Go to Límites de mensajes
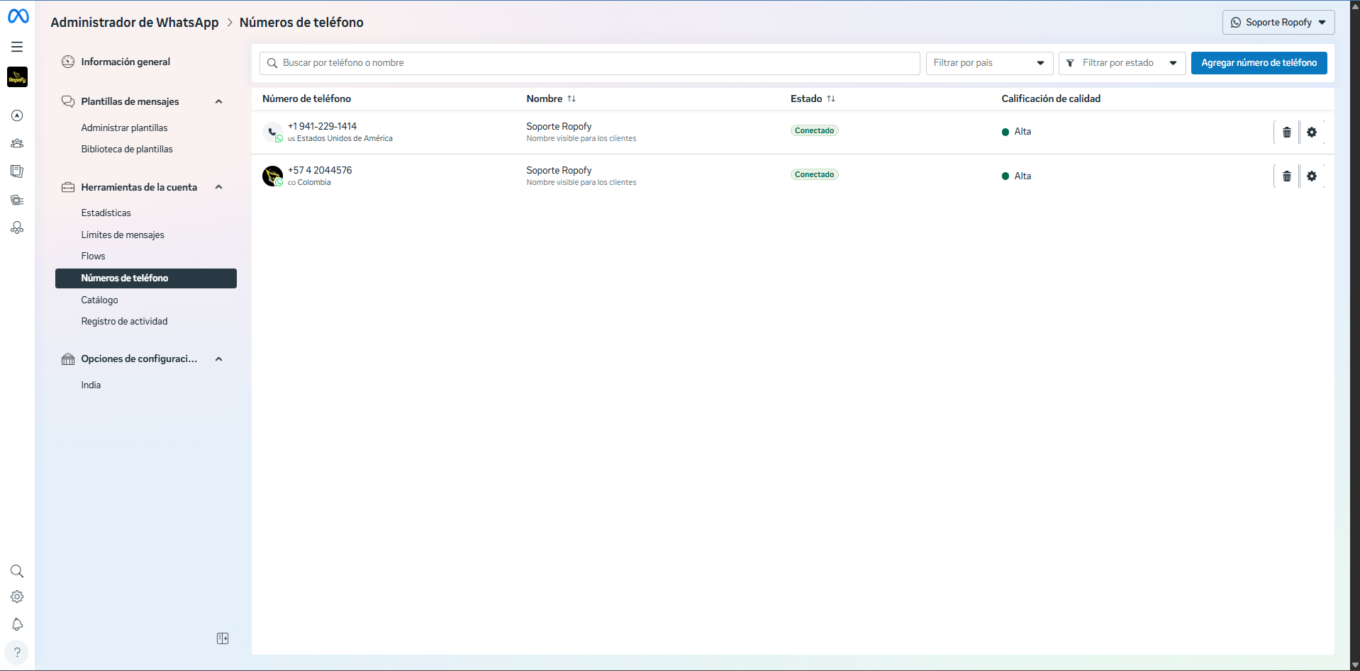 pyautogui.click(x=123, y=235)
